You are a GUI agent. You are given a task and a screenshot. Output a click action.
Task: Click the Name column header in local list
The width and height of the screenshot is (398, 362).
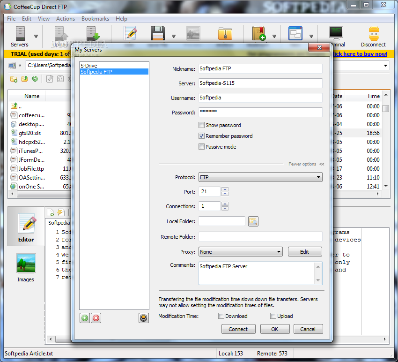tap(32, 96)
